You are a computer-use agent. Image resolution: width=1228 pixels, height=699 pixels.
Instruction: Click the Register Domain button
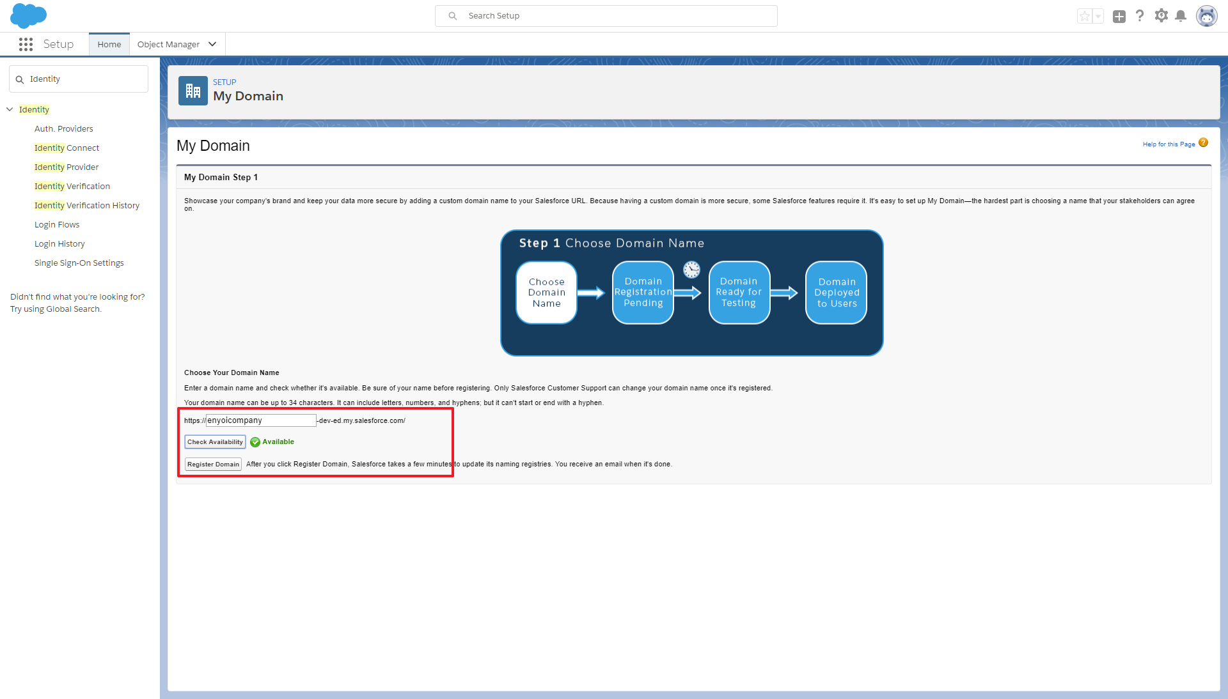[213, 464]
